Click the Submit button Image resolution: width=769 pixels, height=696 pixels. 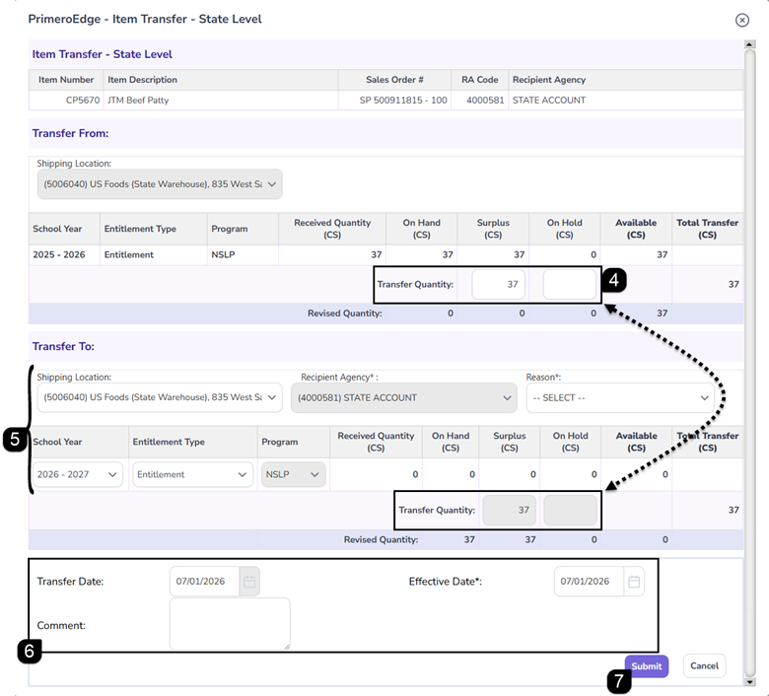click(x=647, y=666)
